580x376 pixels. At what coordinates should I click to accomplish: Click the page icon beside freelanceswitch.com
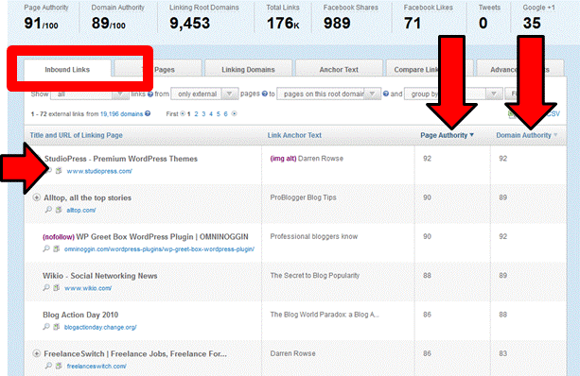click(59, 366)
